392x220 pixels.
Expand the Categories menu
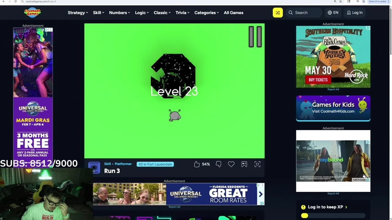click(x=206, y=13)
